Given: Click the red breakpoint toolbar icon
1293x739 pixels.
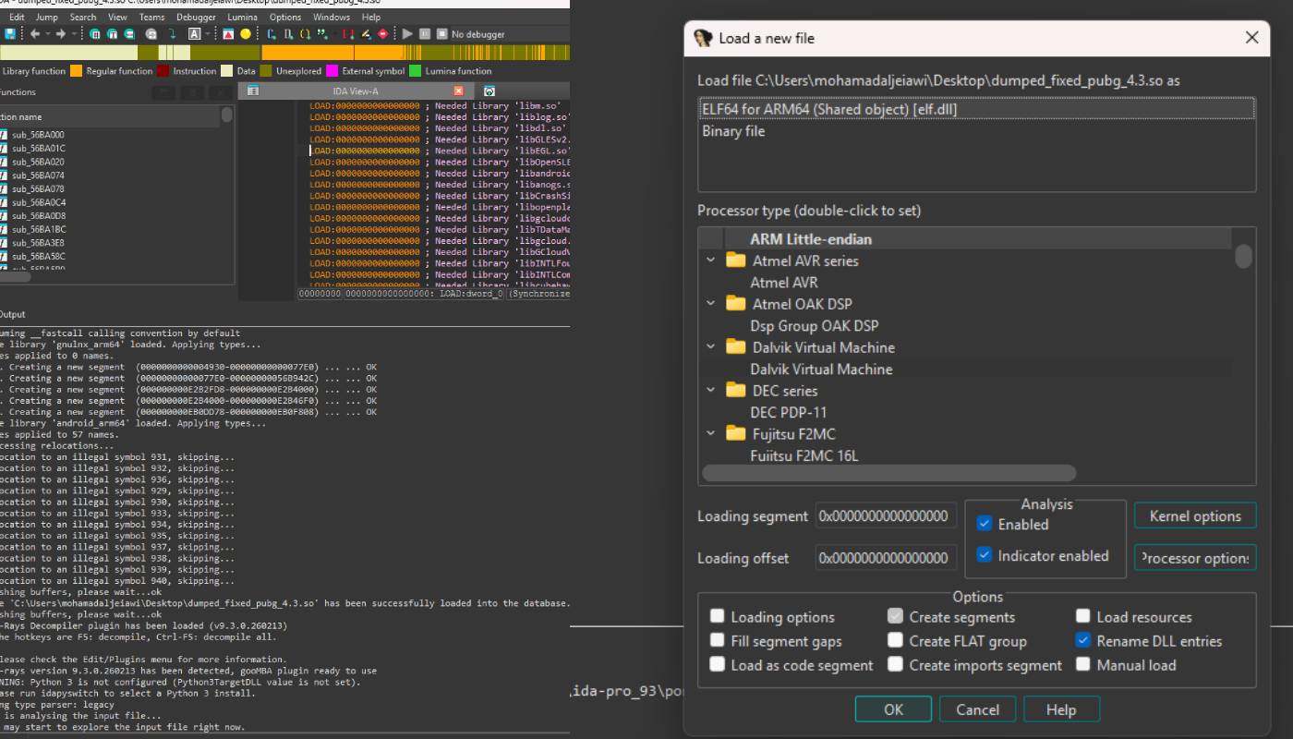Looking at the screenshot, I should [x=381, y=34].
